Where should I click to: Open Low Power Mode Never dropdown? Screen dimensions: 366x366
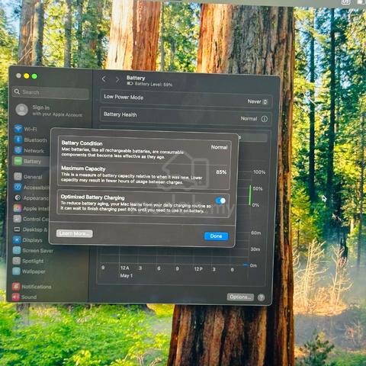pos(258,101)
